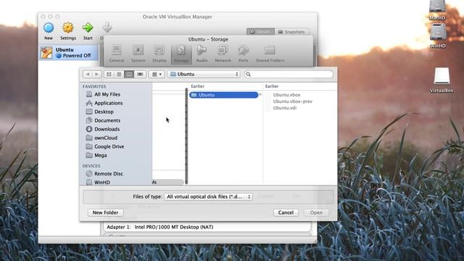
Task: Open the Shared Folders settings tab
Action: click(x=270, y=54)
